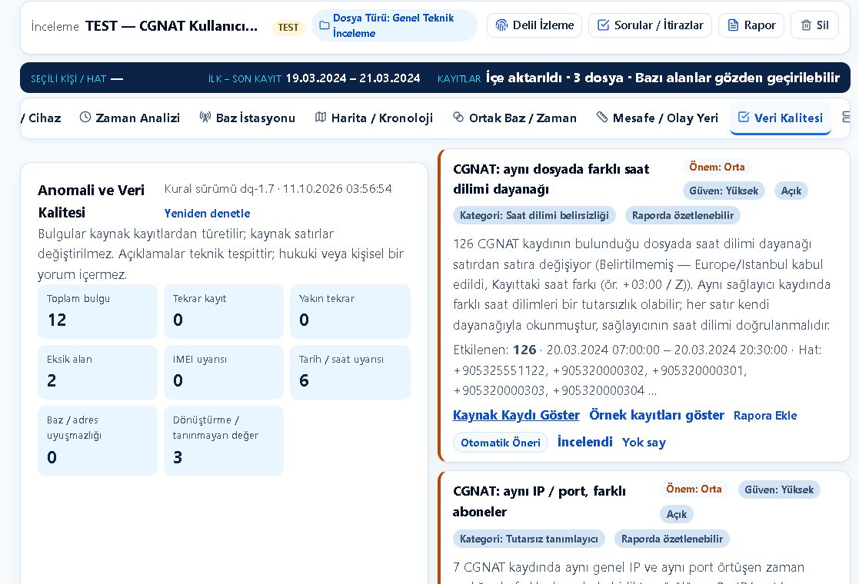
Task: Click the 'CGNAT: aynı IP / port, farklı aboneler' title
Action: [x=539, y=501]
